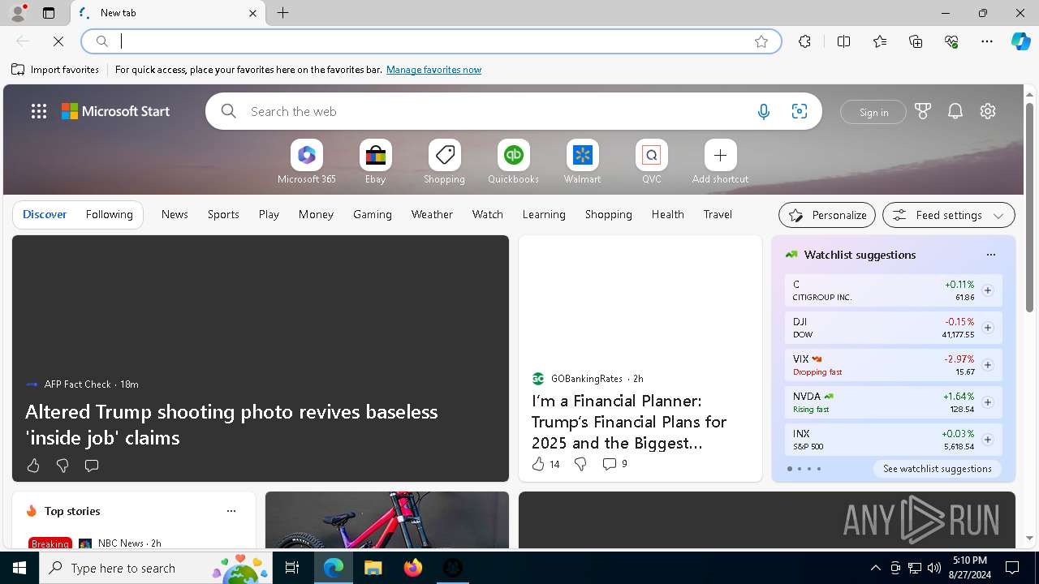1039x584 pixels.
Task: Add VIX to watchlist
Action: pyautogui.click(x=987, y=365)
